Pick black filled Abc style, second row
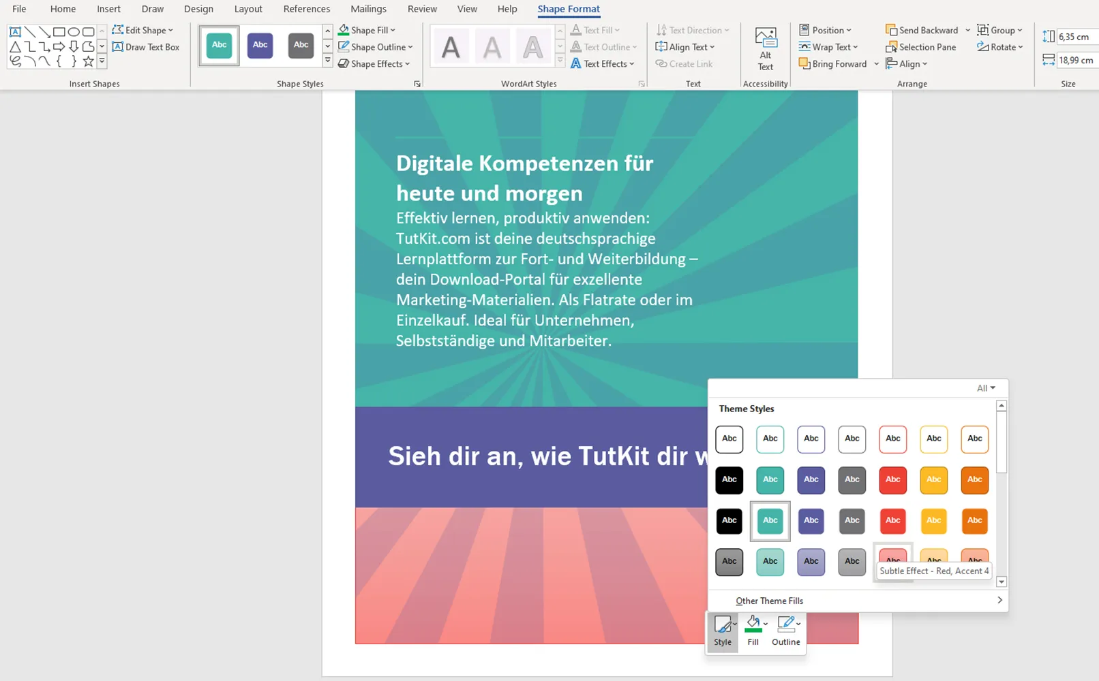Image resolution: width=1099 pixels, height=681 pixels. (729, 480)
